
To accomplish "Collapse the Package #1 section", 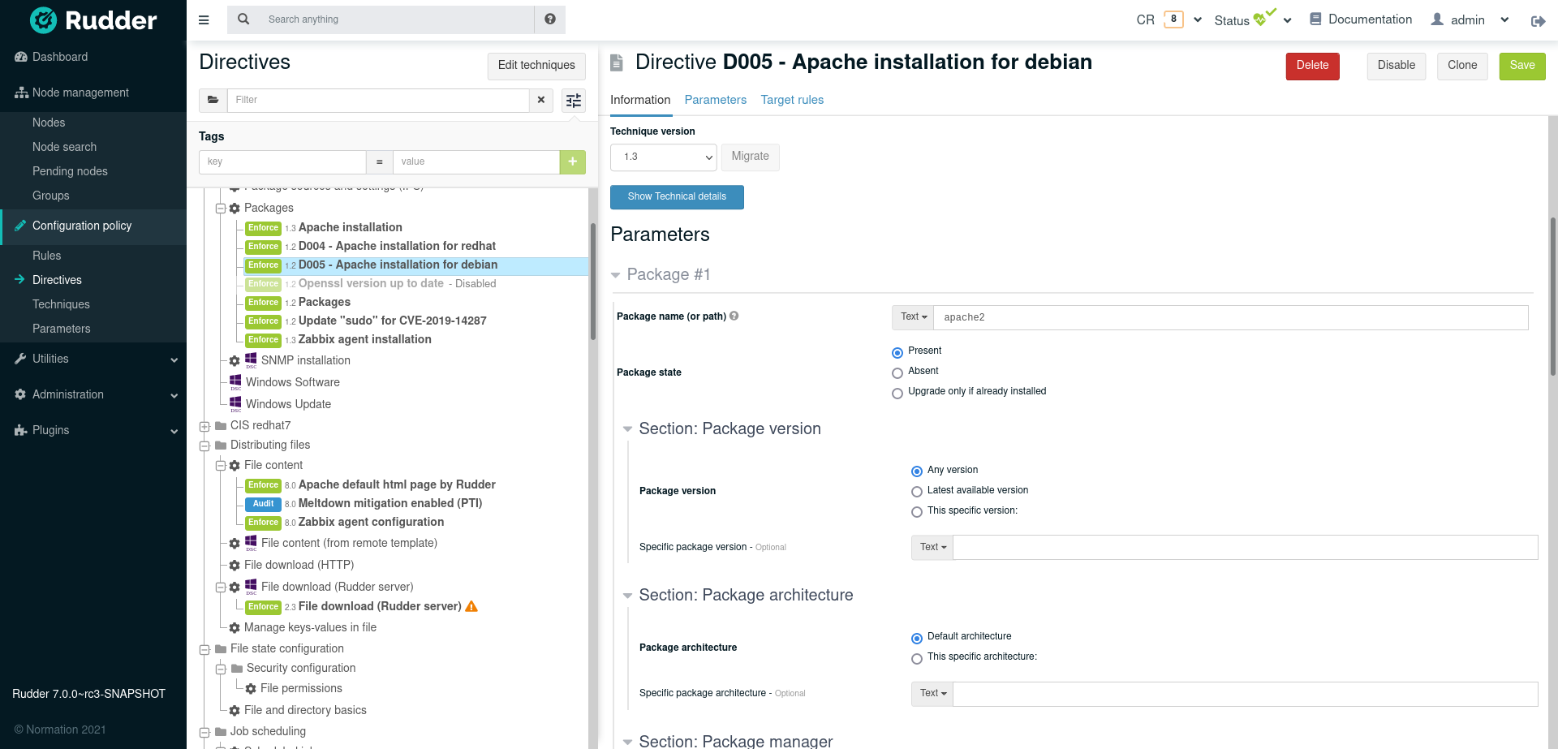I will (616, 275).
